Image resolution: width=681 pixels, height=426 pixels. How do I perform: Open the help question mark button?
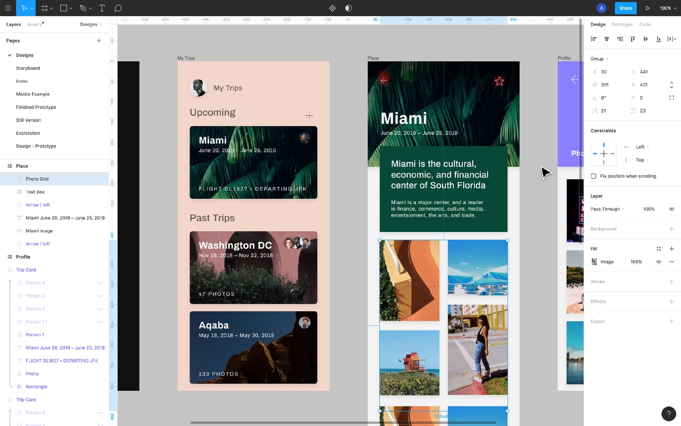coord(668,414)
